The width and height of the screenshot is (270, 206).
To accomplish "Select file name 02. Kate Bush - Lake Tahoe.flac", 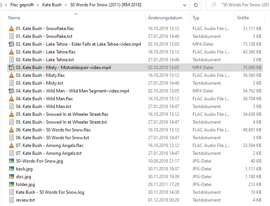I will point(46,52).
